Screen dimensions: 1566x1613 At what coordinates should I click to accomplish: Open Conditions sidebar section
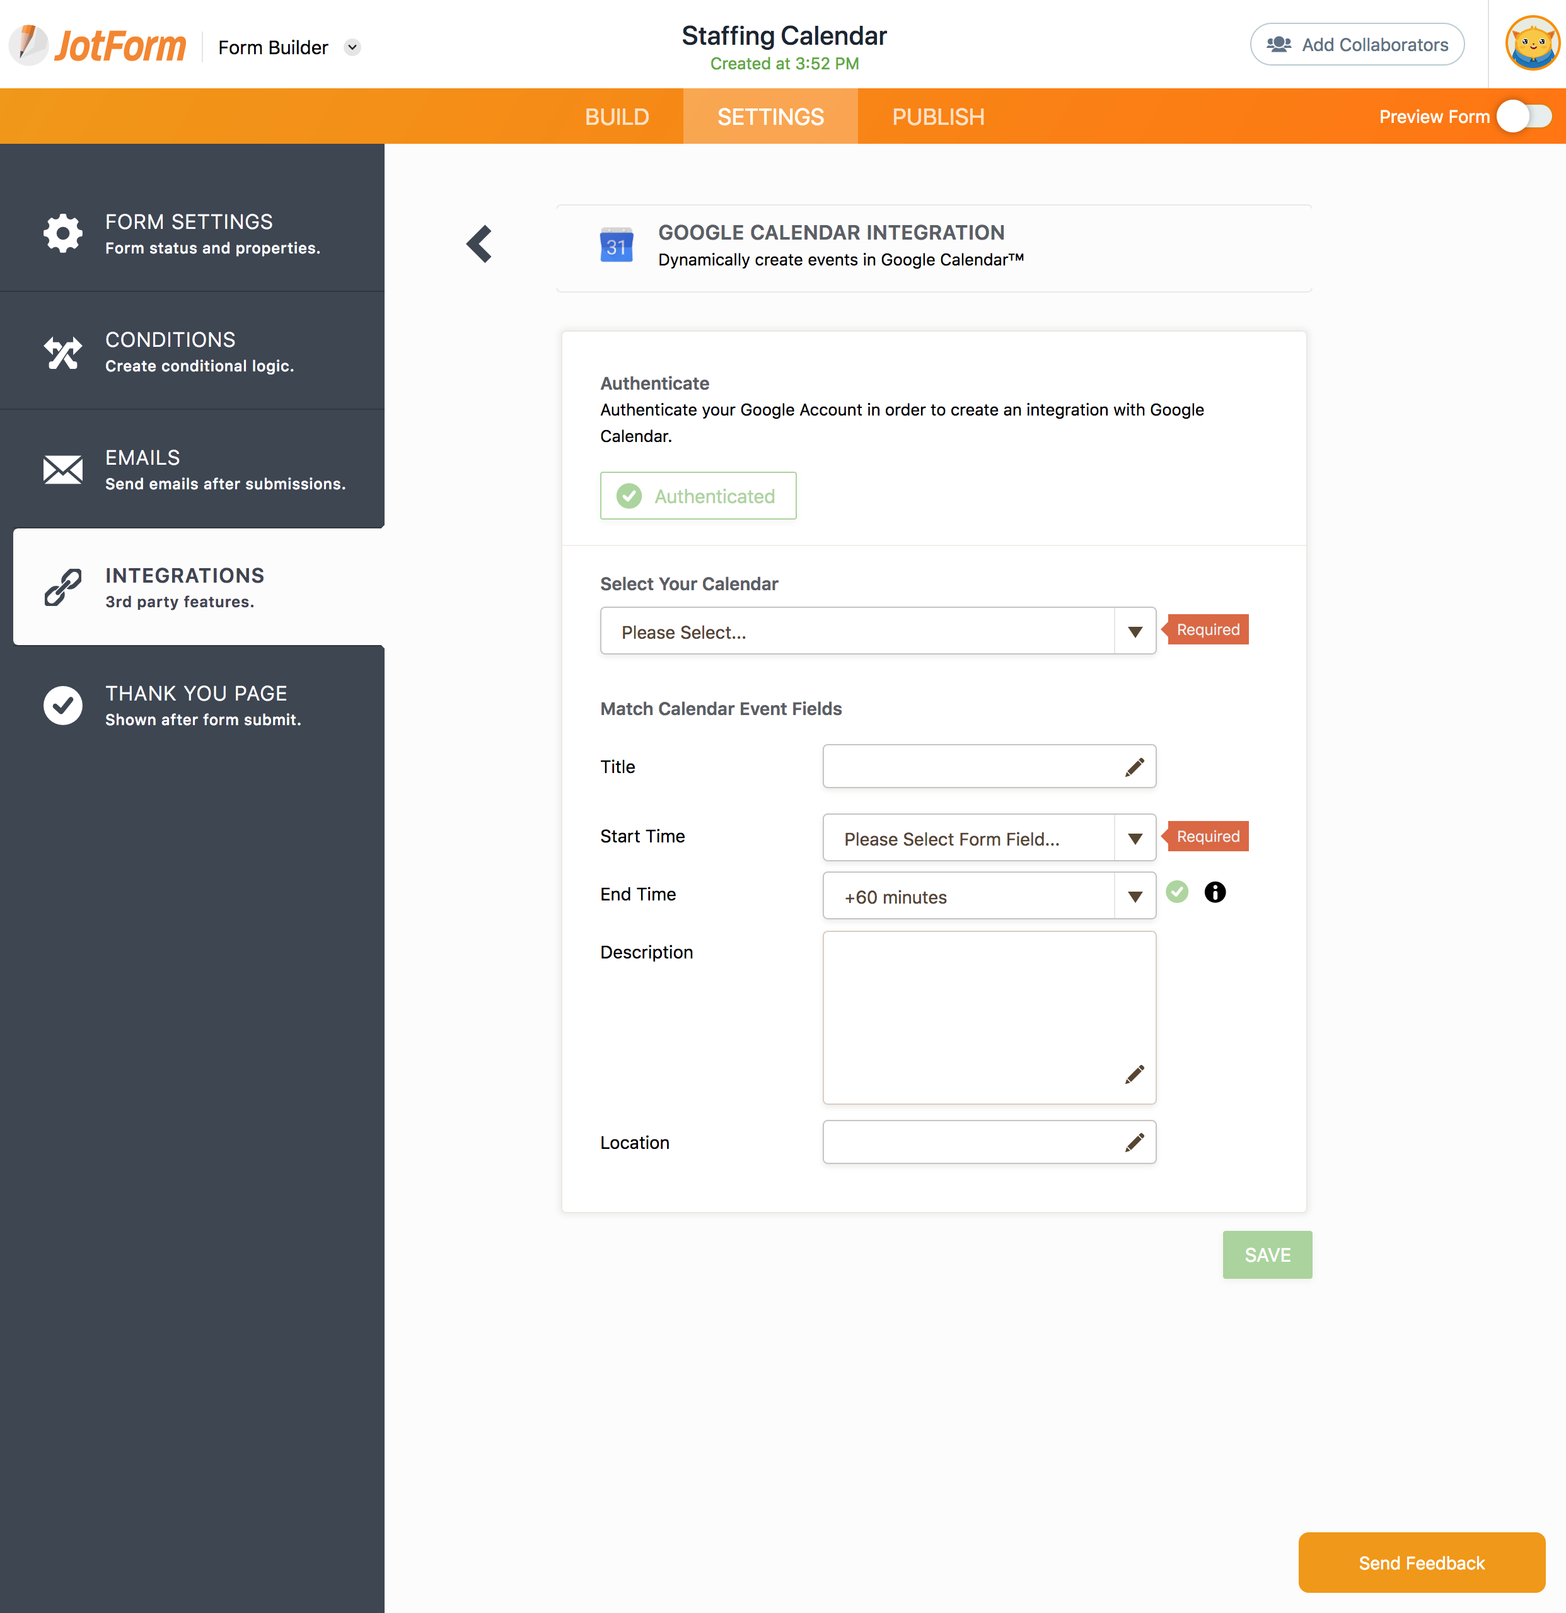[192, 351]
